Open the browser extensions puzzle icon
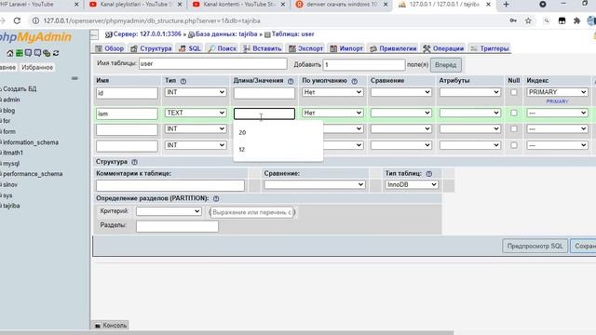 coord(576,20)
